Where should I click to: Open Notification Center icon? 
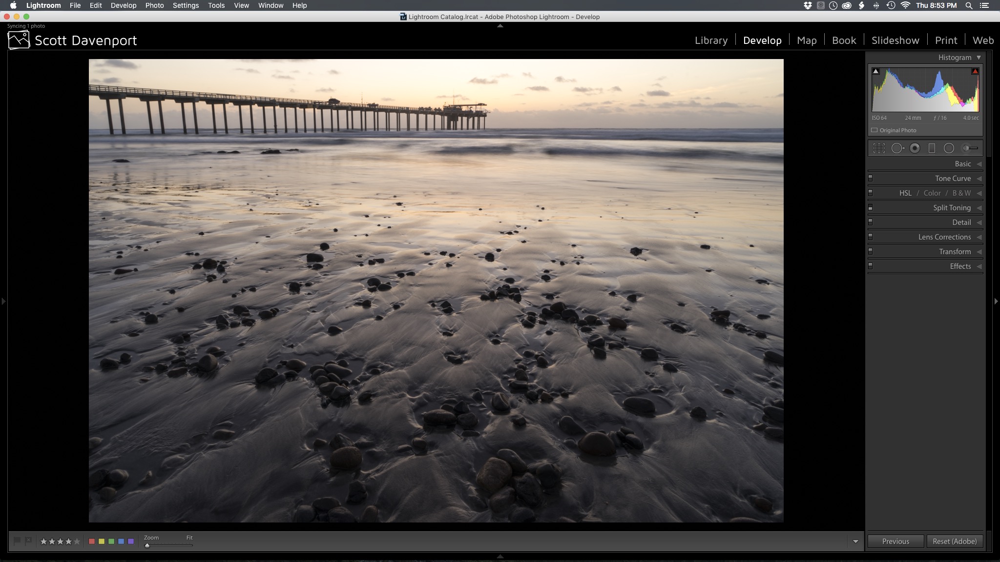[984, 5]
